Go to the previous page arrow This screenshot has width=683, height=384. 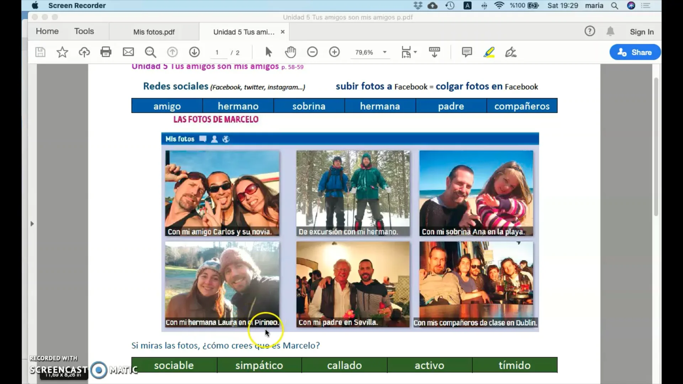[172, 52]
